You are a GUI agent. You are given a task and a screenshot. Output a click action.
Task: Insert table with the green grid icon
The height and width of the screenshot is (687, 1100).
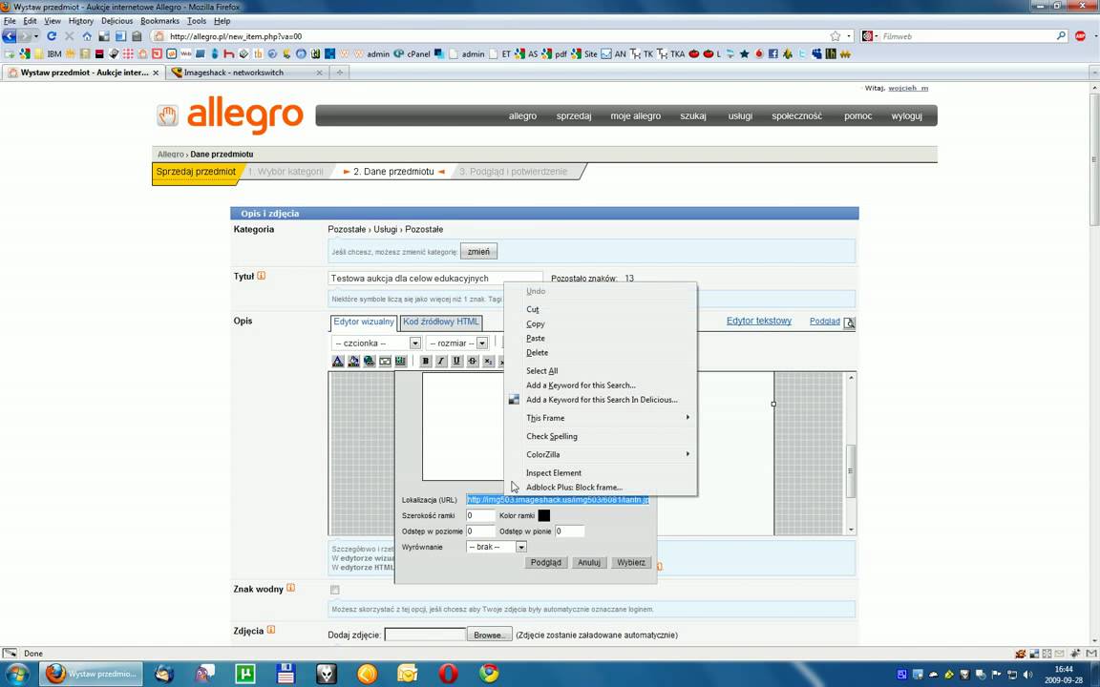(401, 361)
